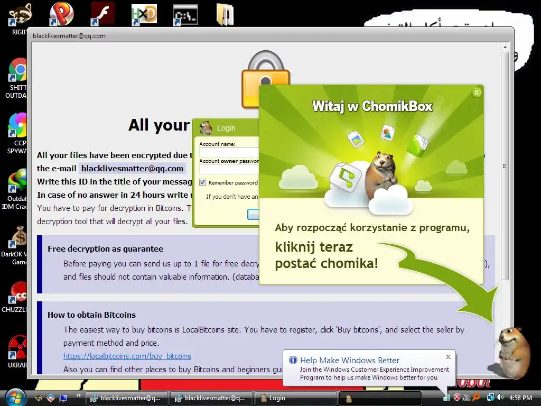Open the Peggle P ball desktop shortcut
Screen dimensions: 541x406
tap(61, 14)
